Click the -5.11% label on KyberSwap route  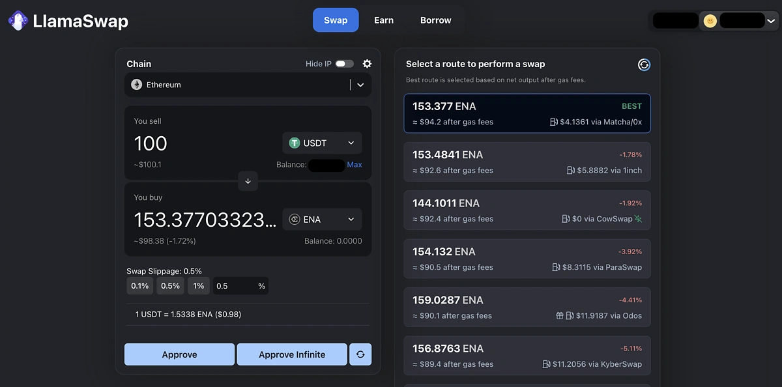coord(631,349)
